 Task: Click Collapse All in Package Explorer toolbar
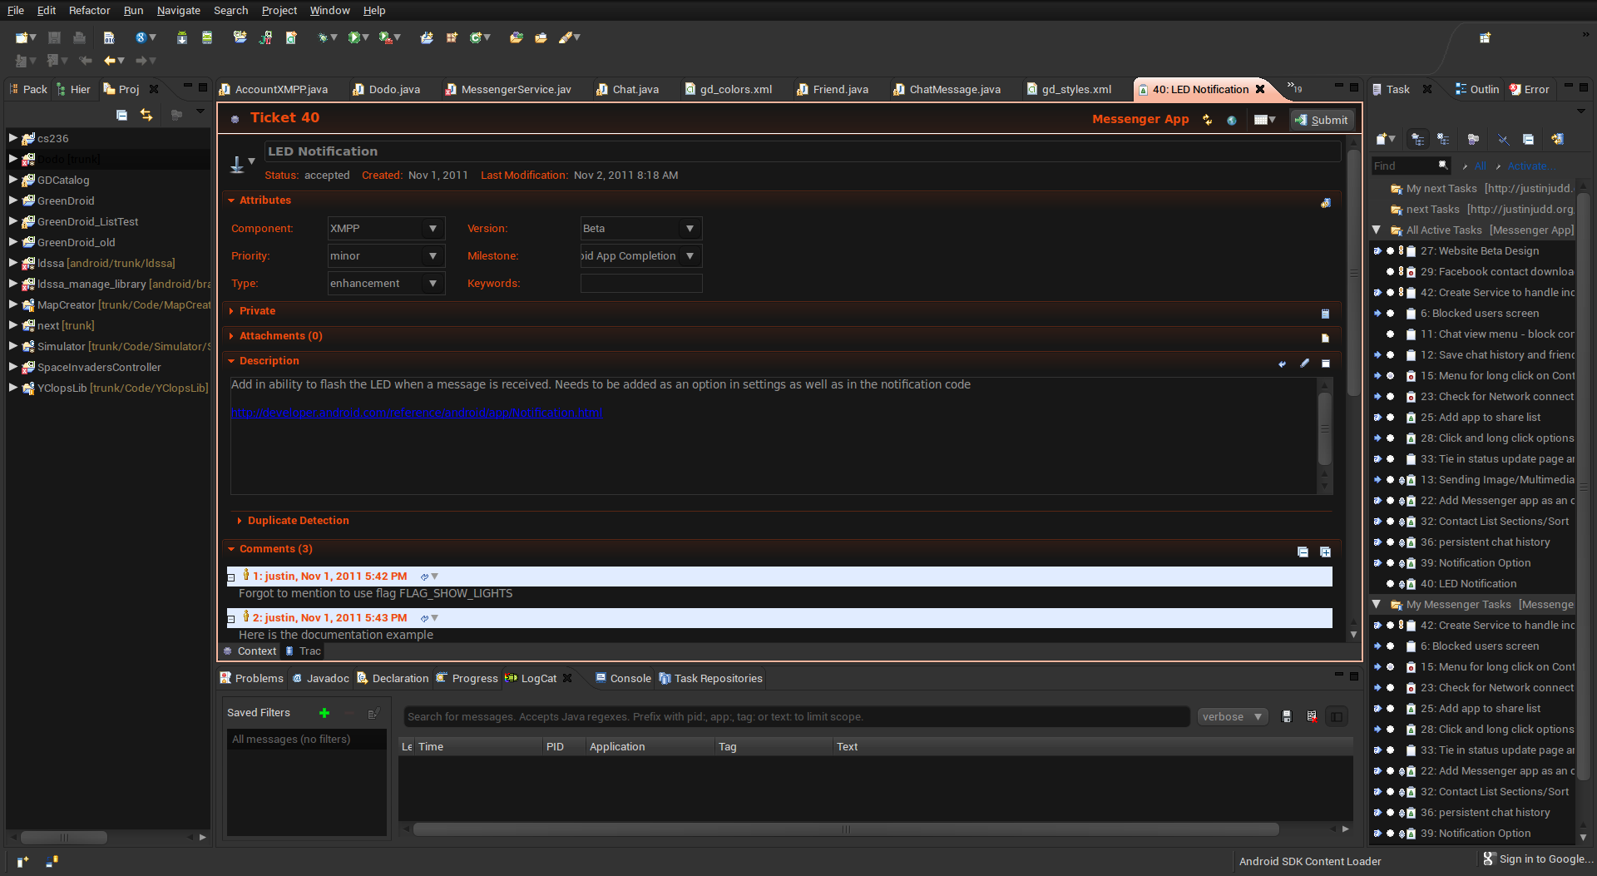point(121,115)
